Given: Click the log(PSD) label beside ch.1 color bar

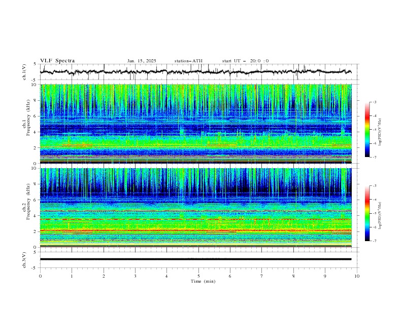Looking at the screenshot, I should coord(380,132).
